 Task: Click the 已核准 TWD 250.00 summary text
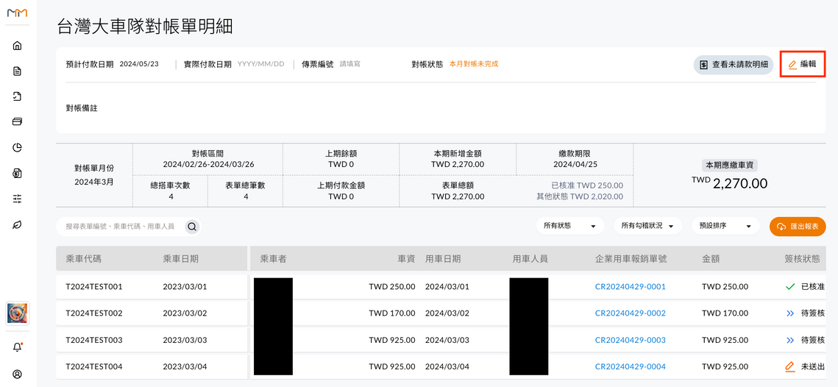(587, 185)
